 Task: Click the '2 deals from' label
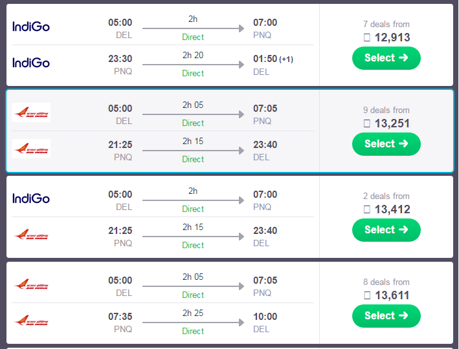click(x=386, y=196)
